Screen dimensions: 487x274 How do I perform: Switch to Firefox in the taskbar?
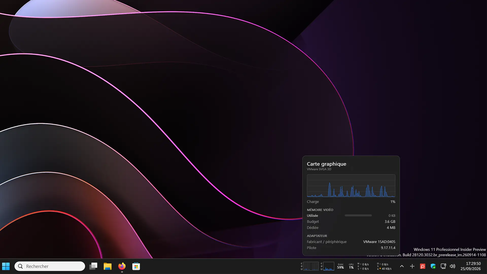(122, 266)
